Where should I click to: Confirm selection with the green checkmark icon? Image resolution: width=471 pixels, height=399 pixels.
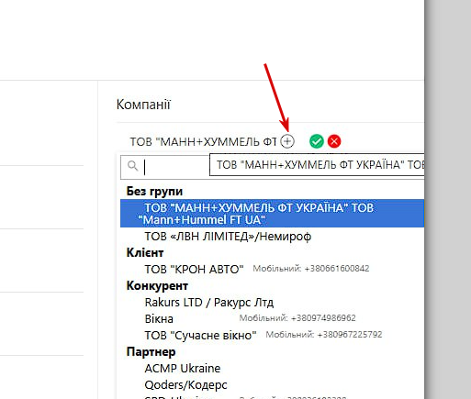pos(317,141)
